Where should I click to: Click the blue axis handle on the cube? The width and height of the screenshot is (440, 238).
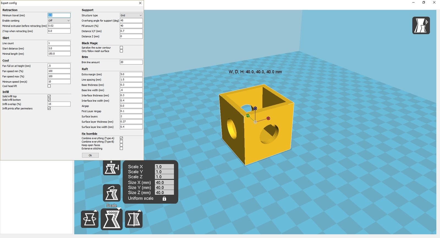[255, 108]
